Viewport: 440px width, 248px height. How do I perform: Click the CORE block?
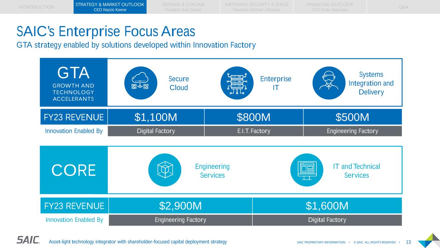(x=73, y=170)
